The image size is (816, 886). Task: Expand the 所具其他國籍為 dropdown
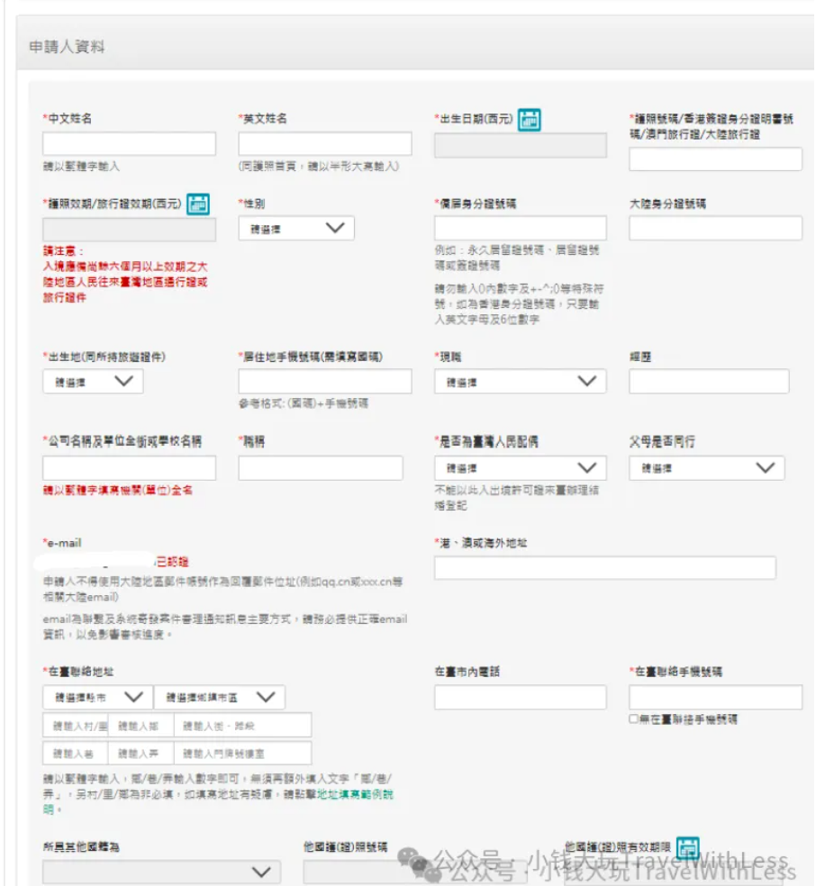coord(161,872)
